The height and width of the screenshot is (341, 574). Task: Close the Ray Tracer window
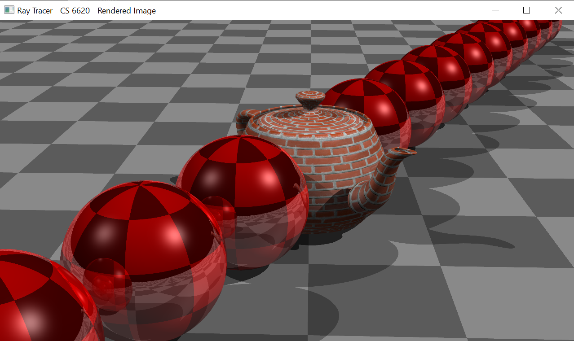[558, 10]
